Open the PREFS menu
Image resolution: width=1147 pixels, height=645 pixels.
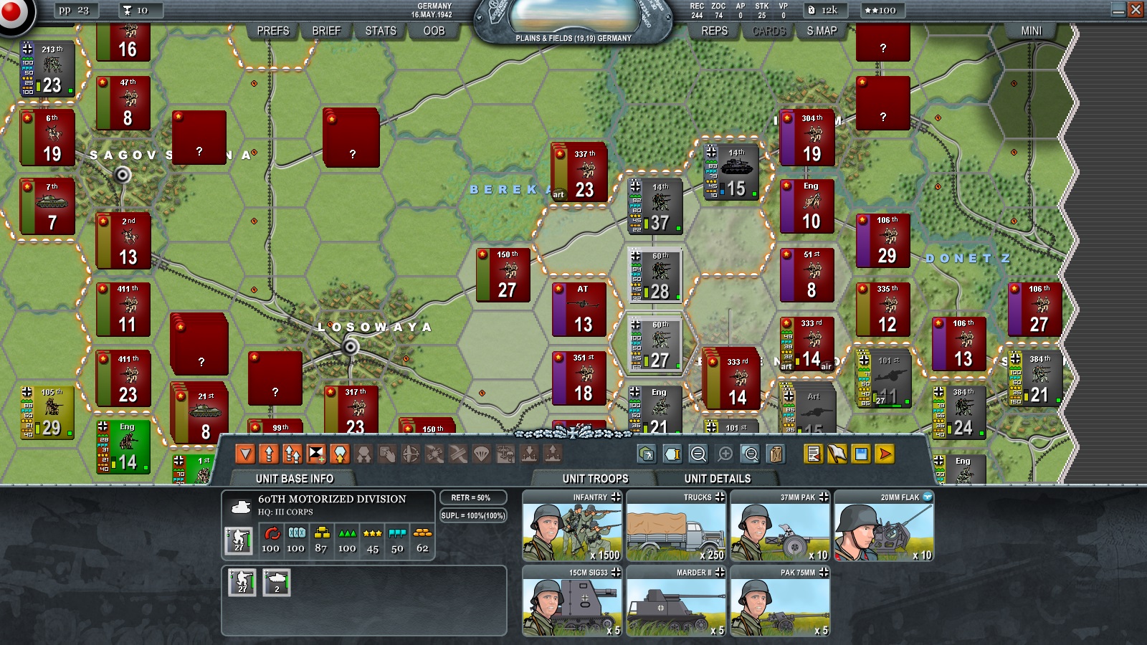click(272, 31)
